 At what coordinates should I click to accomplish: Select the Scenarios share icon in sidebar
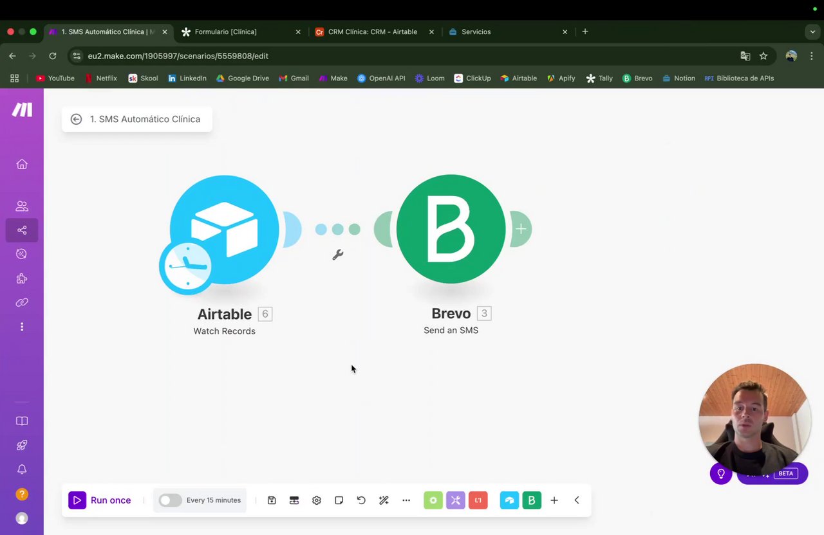(x=22, y=230)
